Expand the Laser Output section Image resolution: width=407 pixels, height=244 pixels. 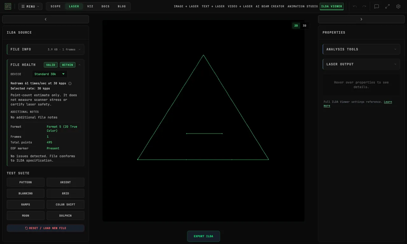pyautogui.click(x=361, y=64)
